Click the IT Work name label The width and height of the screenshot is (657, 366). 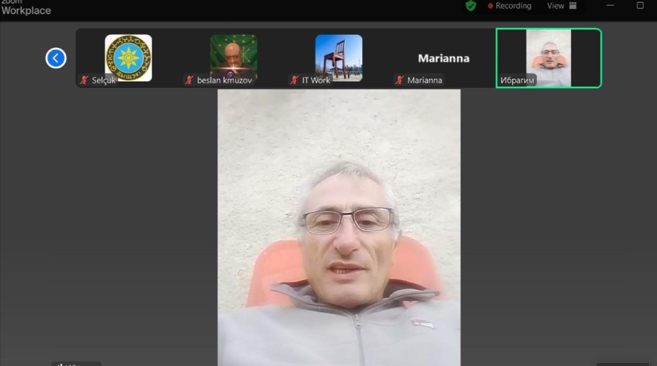pos(316,80)
